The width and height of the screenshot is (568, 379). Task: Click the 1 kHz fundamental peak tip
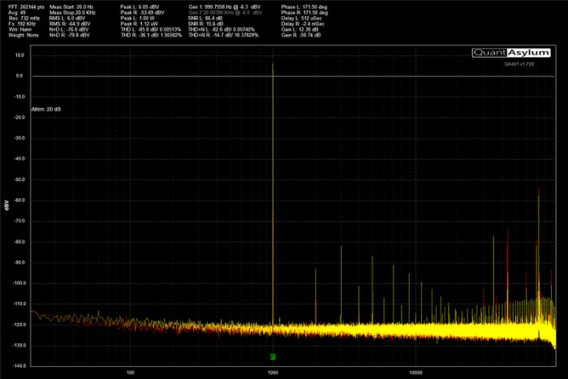[x=273, y=64]
